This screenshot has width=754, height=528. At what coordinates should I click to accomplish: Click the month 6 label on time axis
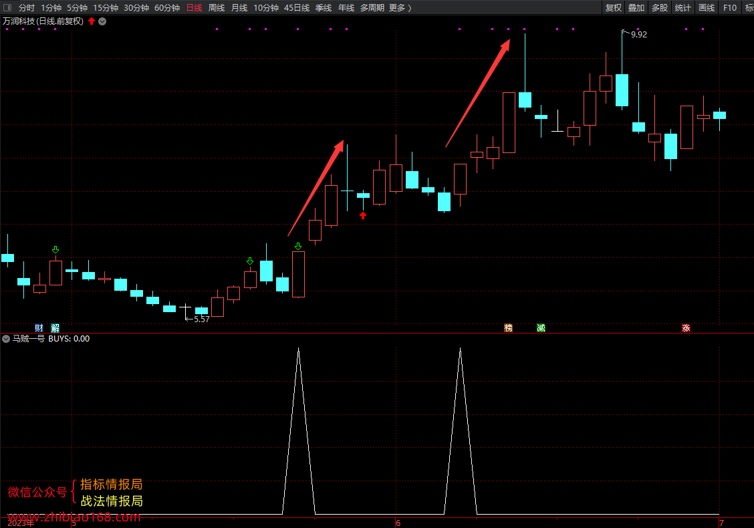(398, 523)
